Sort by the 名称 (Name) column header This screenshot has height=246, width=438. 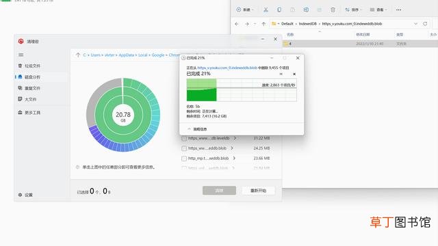coord(290,35)
